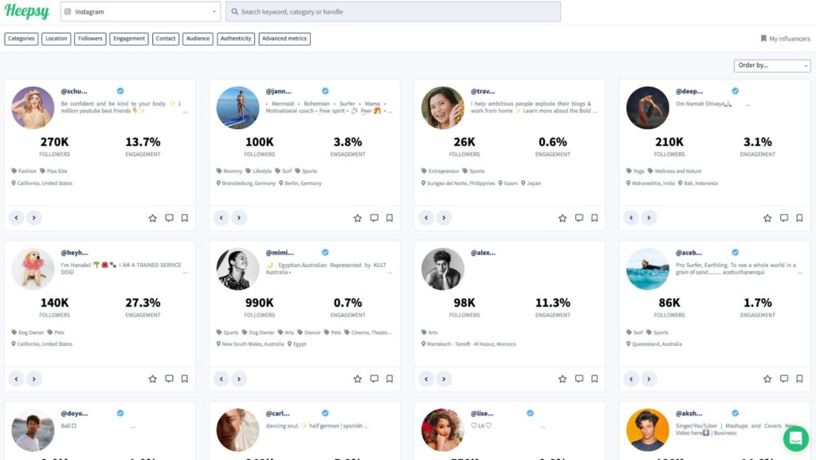
Task: Select the Plus Size tag on @schu...
Action: tap(53, 171)
